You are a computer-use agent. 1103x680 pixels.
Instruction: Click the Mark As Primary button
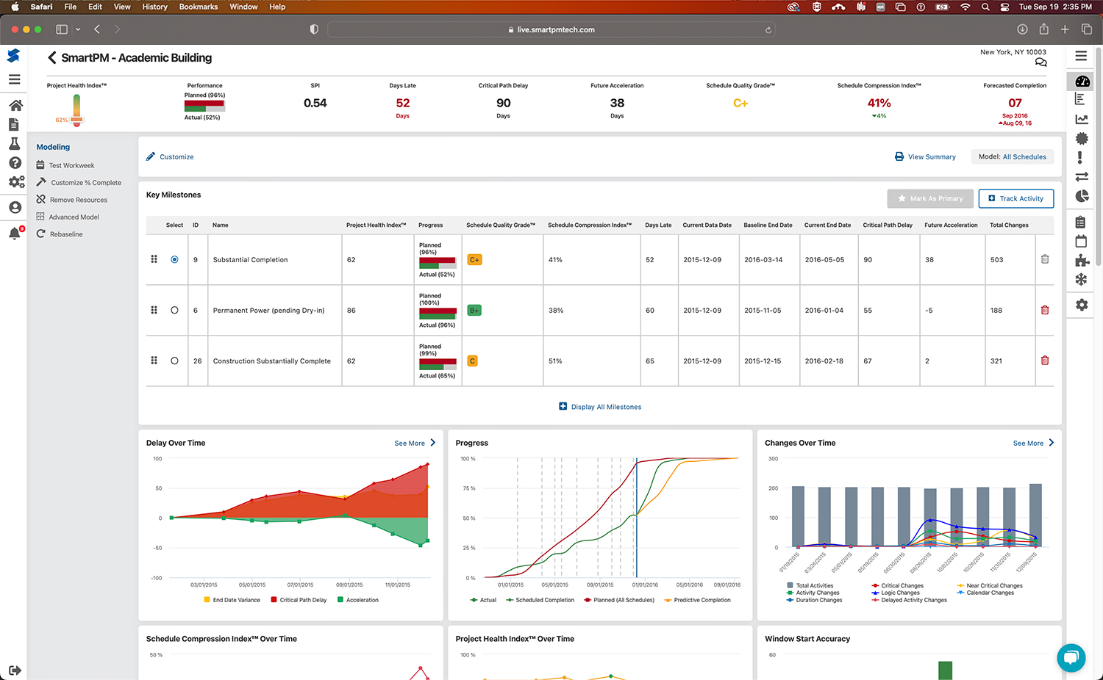(x=930, y=198)
